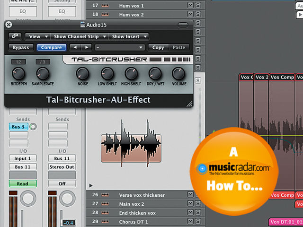Open the Bus 11 output selector below Input 1

[23, 167]
